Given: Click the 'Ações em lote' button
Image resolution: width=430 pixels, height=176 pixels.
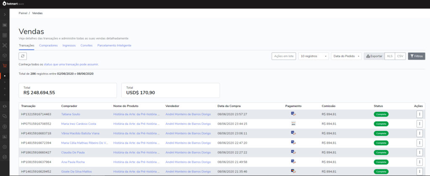Looking at the screenshot, I should (284, 56).
